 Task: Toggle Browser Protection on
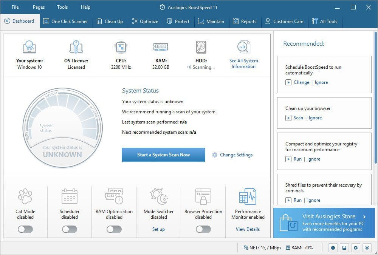(x=203, y=229)
